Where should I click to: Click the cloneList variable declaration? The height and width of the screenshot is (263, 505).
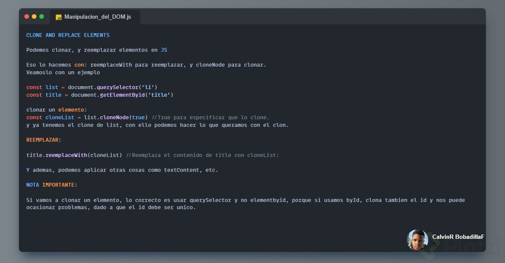click(60, 118)
